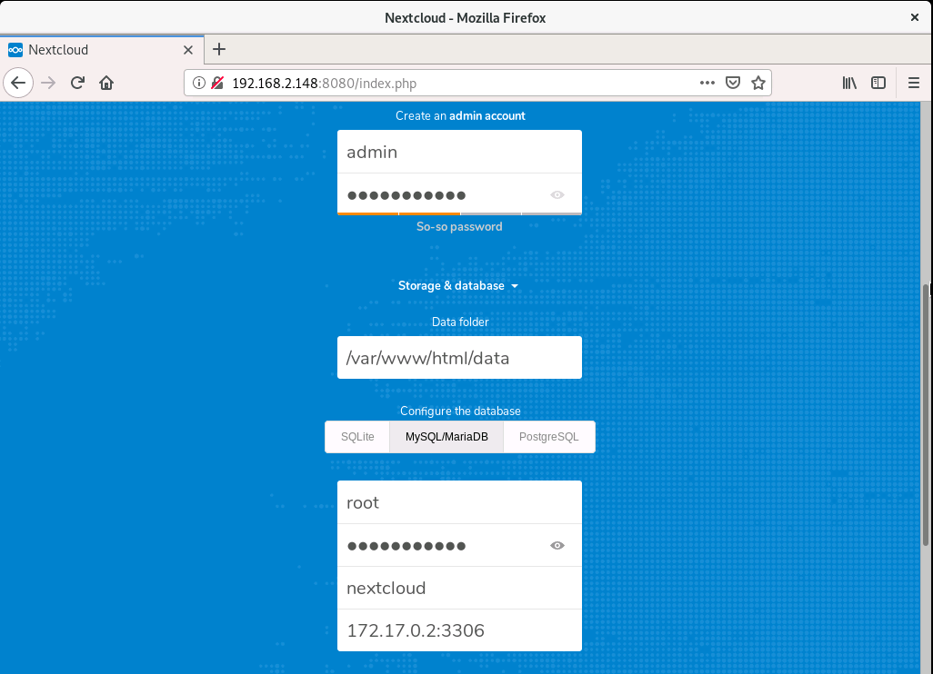Click the Nextcloud favicon on the browser tab
The height and width of the screenshot is (674, 933).
[14, 50]
